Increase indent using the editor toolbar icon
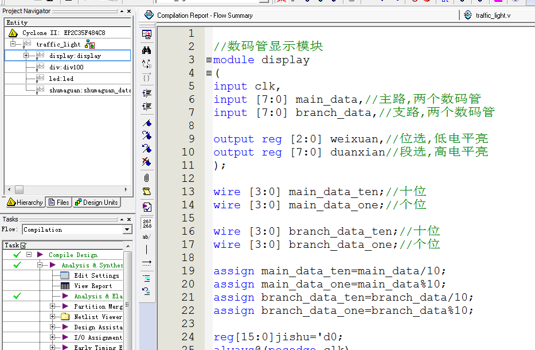This screenshot has width=535, height=350. [x=147, y=93]
